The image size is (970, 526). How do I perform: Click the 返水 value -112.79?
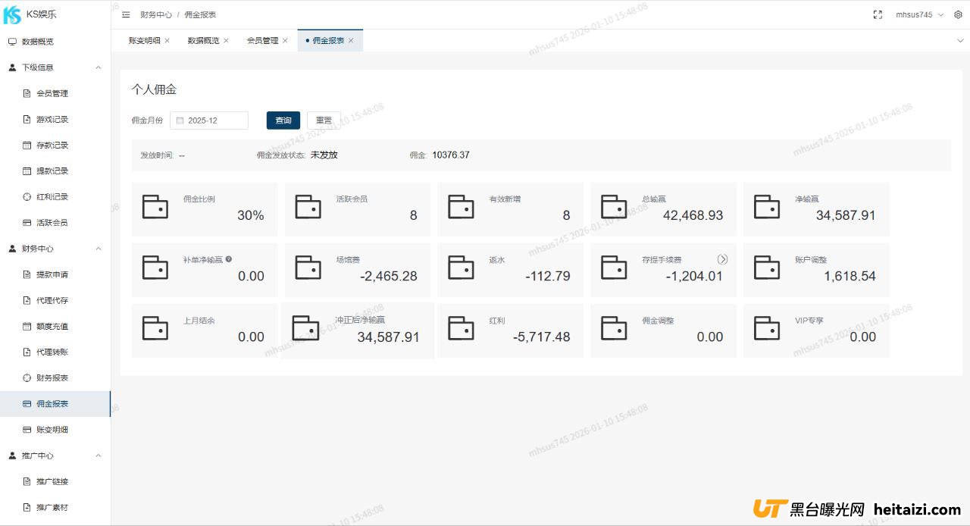548,276
